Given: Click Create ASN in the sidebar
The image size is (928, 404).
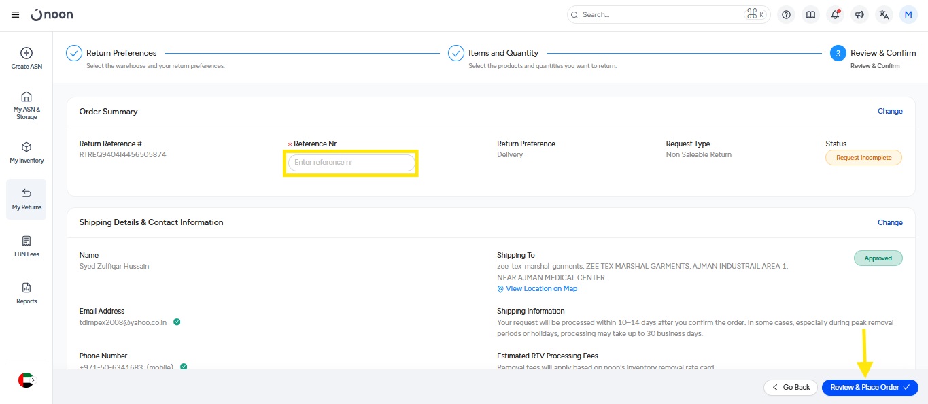Looking at the screenshot, I should click(x=26, y=58).
